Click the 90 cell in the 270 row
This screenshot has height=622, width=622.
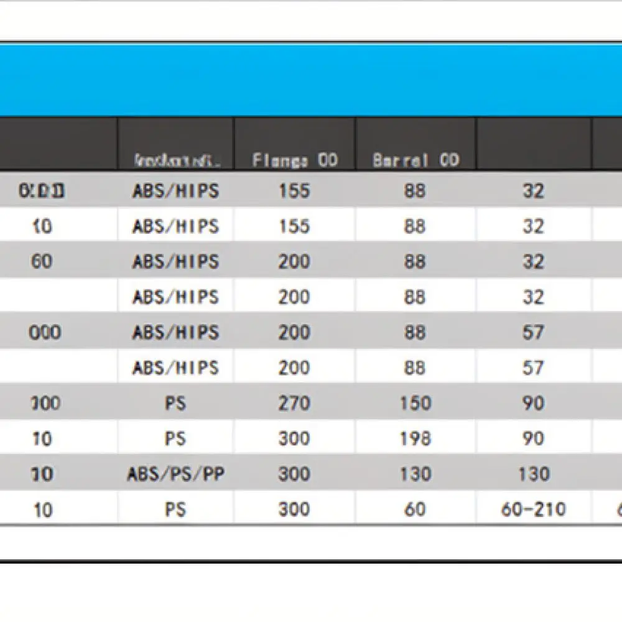coord(533,403)
